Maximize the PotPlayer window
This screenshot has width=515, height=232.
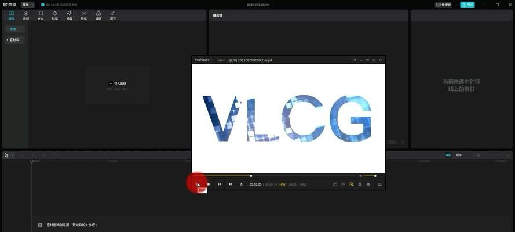coord(367,60)
